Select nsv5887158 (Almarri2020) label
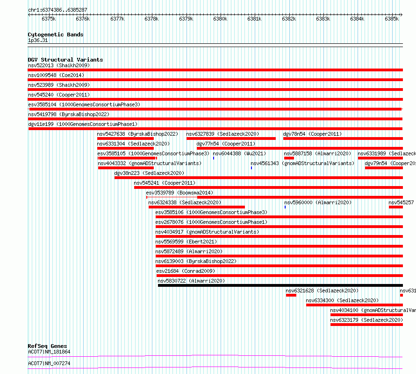Viewport: 416px width, 374px height. click(317, 153)
